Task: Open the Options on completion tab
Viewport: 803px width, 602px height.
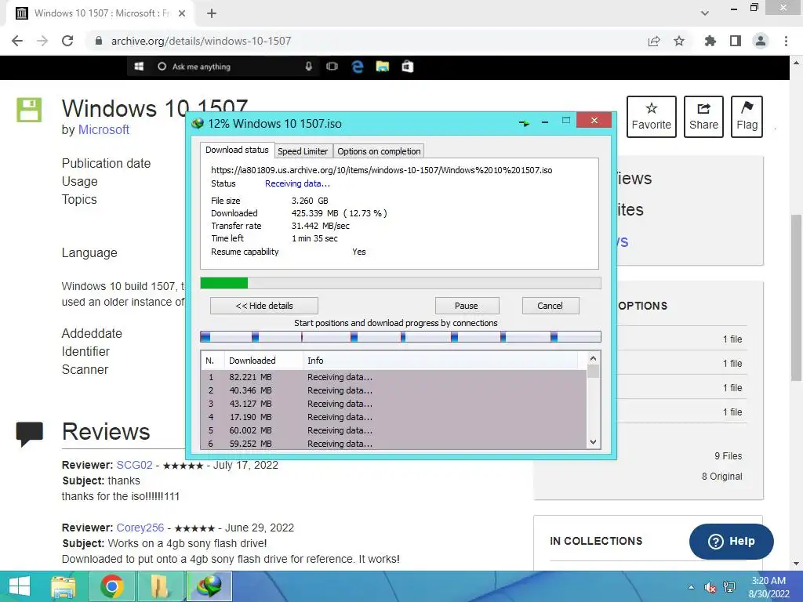Action: tap(379, 151)
